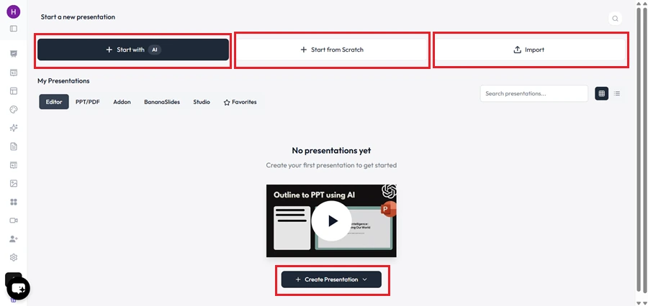Click the Search presentations input field
The height and width of the screenshot is (306, 648).
click(x=534, y=93)
